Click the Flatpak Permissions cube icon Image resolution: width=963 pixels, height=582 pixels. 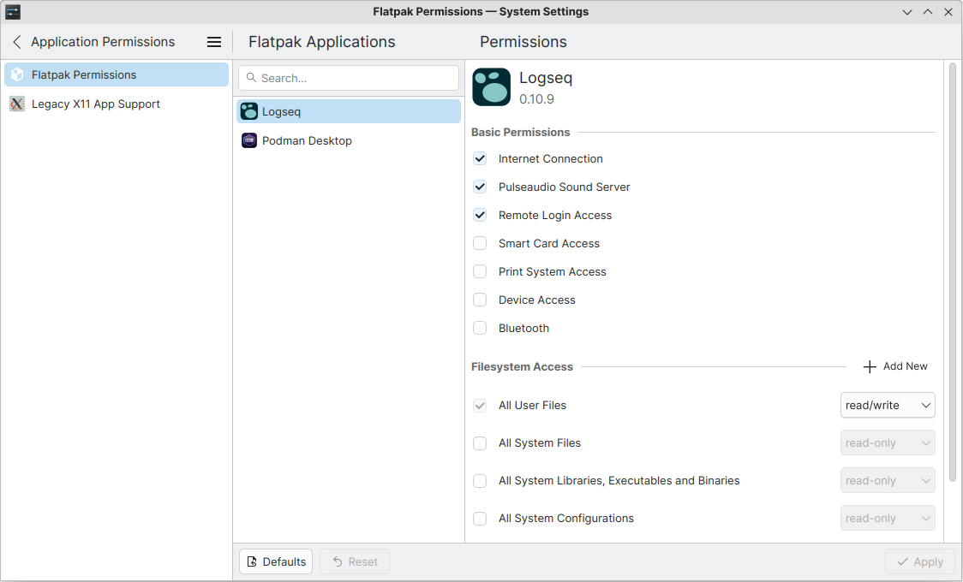tap(17, 74)
